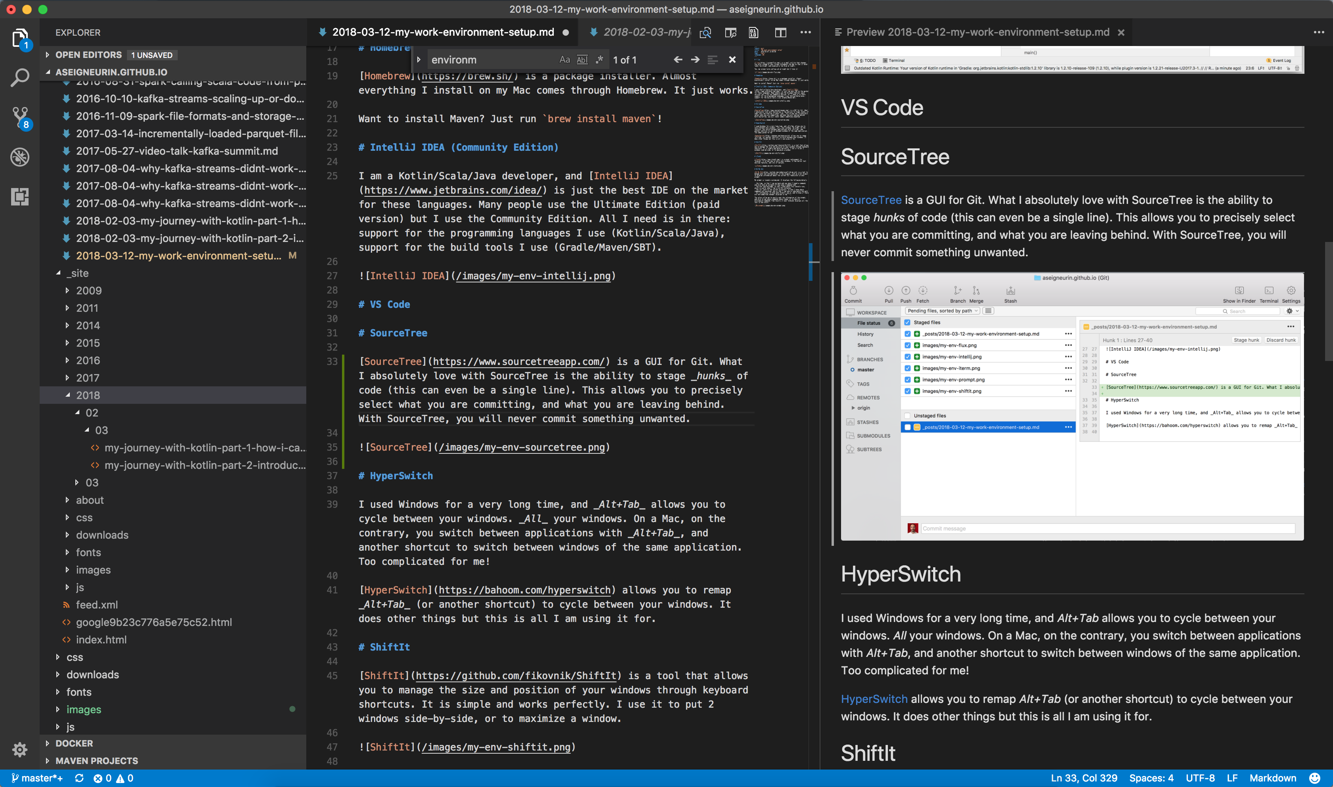Select Preview 2018-03-12-my-work-environment-setup.md tab

pyautogui.click(x=977, y=33)
